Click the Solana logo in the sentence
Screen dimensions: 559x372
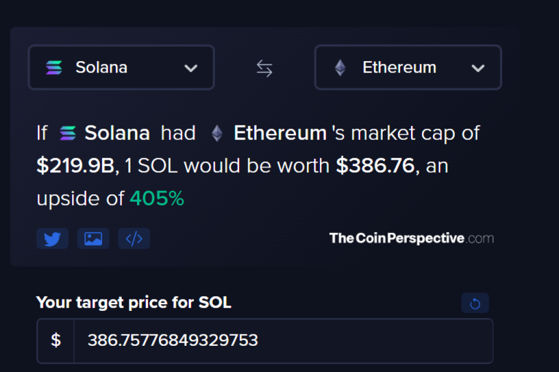tap(67, 133)
